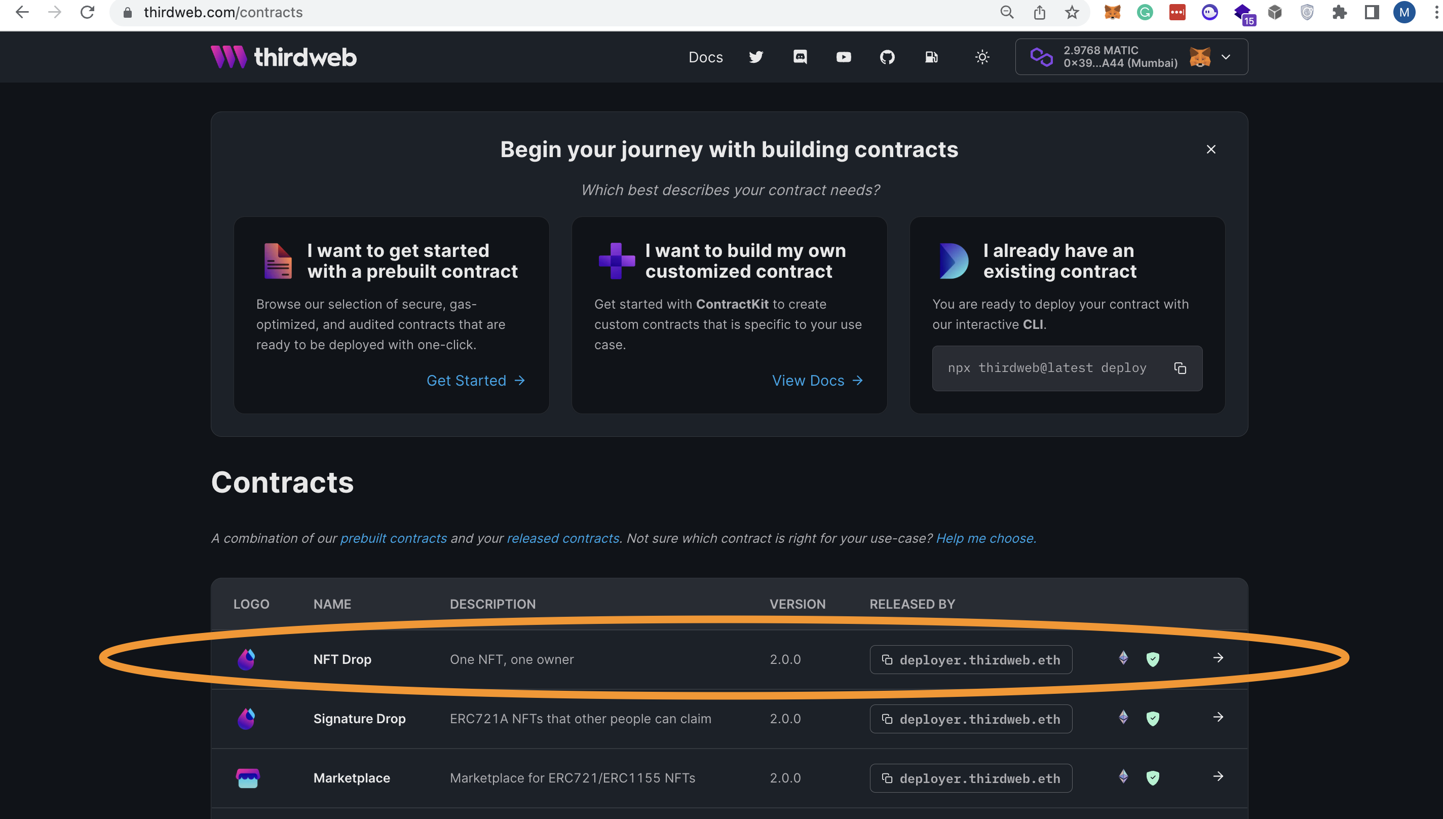Image resolution: width=1443 pixels, height=819 pixels.
Task: Click the customized contract card heading
Action: coord(745,261)
